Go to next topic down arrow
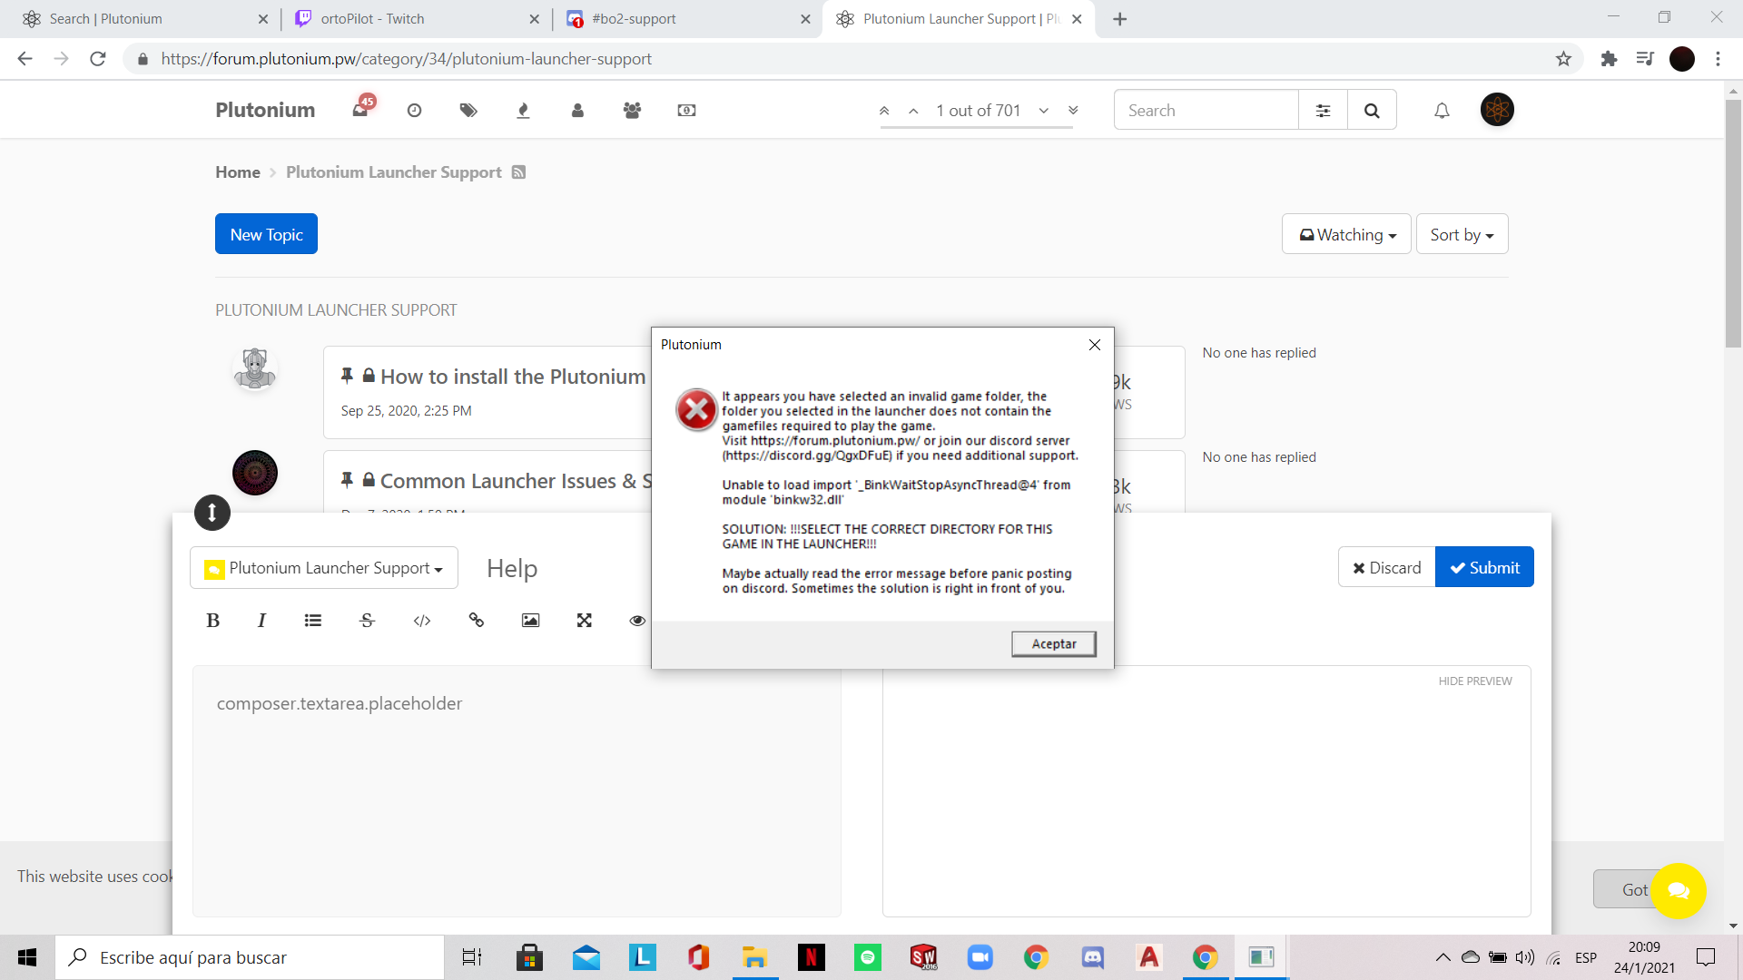The height and width of the screenshot is (980, 1743). 1044,111
